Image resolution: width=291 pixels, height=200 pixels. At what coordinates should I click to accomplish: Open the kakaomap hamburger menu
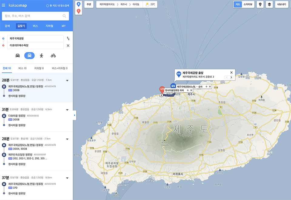click(x=4, y=5)
